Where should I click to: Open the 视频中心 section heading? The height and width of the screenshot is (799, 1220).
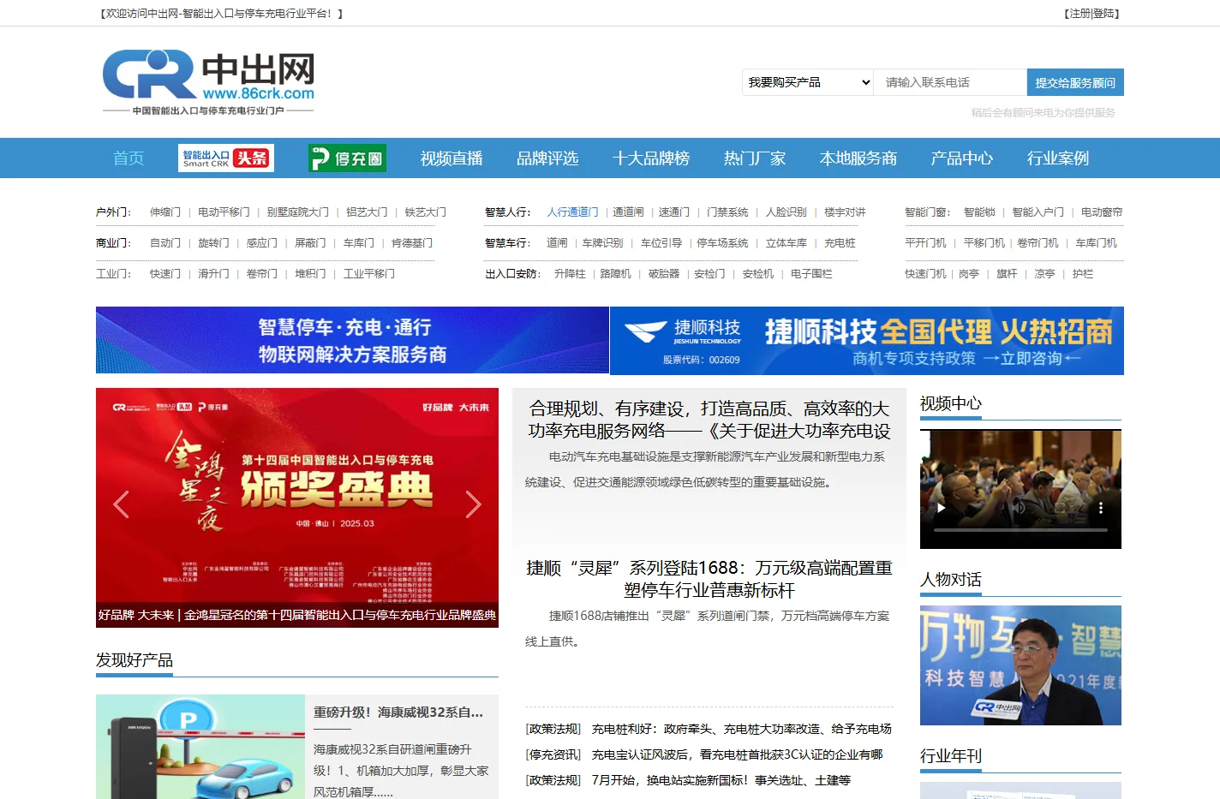(x=951, y=403)
